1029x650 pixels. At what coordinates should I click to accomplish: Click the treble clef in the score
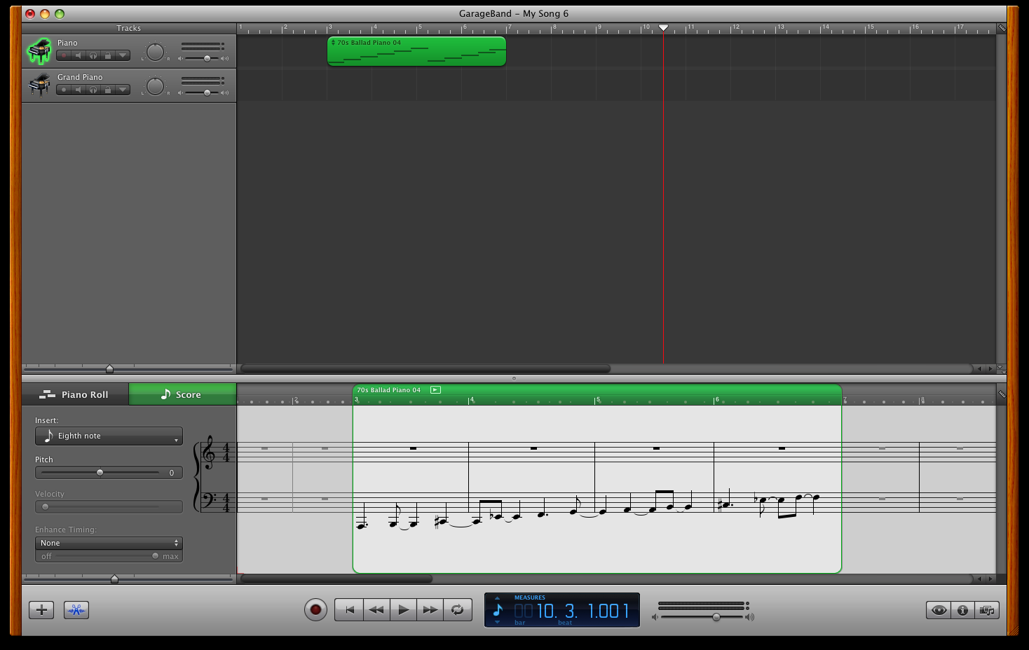(x=208, y=452)
